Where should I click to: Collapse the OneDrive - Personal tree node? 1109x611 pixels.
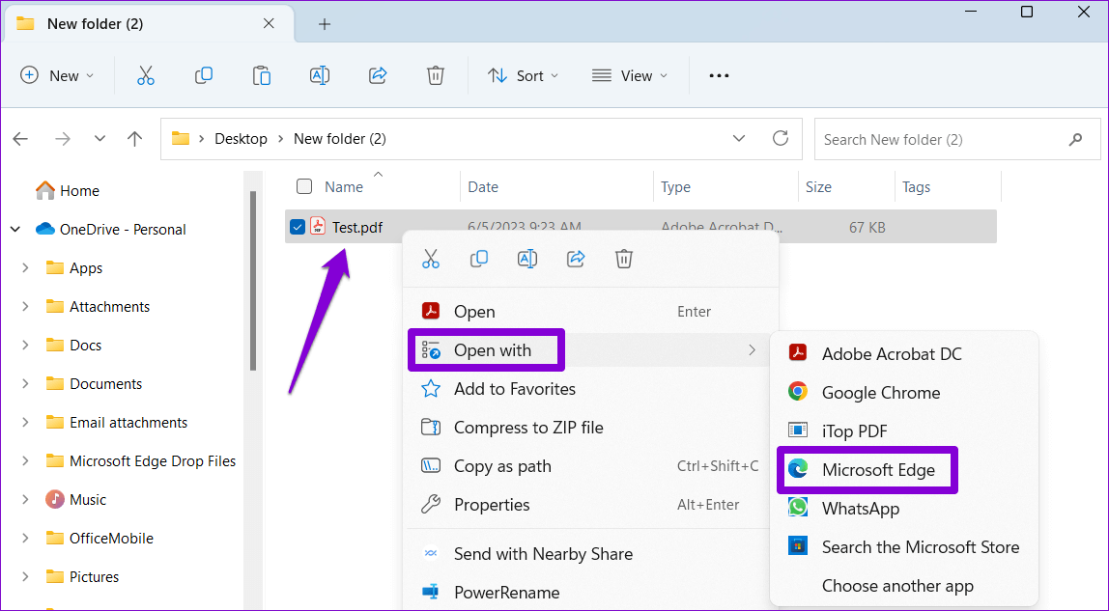coord(15,230)
